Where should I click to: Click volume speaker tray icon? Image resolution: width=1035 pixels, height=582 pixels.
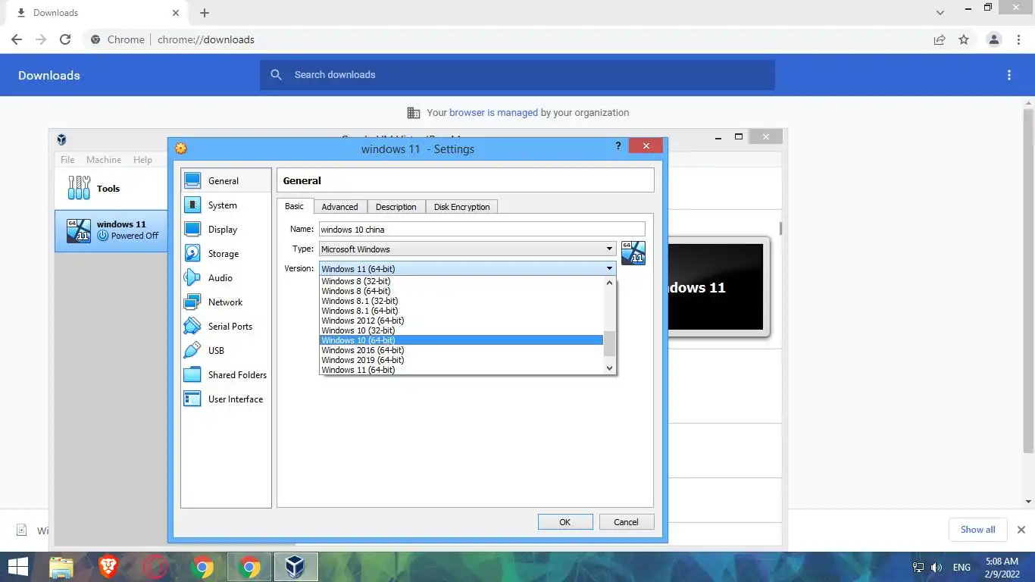pos(937,568)
